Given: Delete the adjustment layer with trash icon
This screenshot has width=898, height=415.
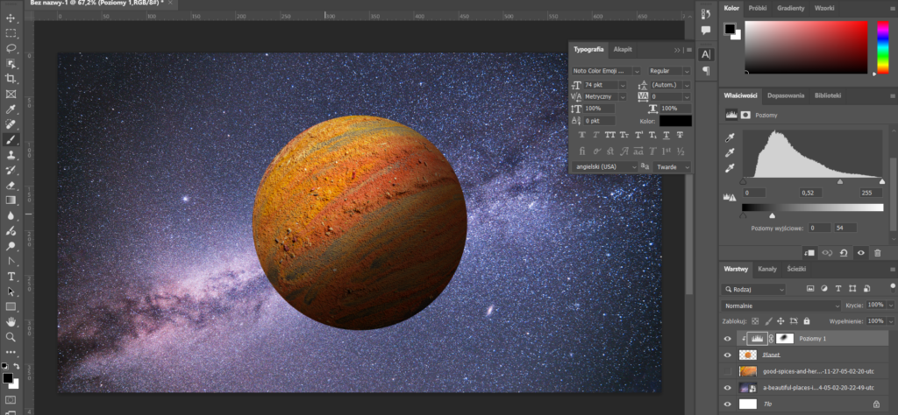Looking at the screenshot, I should 877,252.
